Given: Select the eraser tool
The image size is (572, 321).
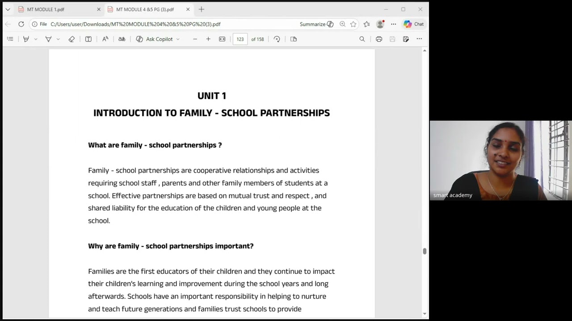Looking at the screenshot, I should coord(71,39).
